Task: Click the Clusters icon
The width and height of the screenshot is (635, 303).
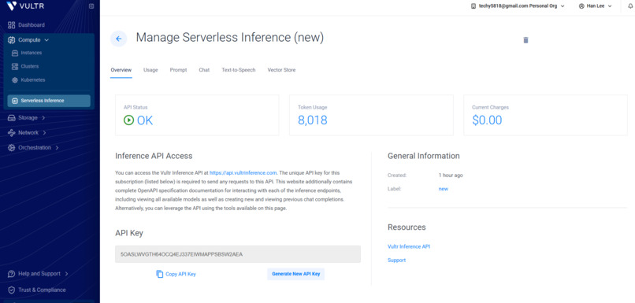Action: (x=15, y=66)
